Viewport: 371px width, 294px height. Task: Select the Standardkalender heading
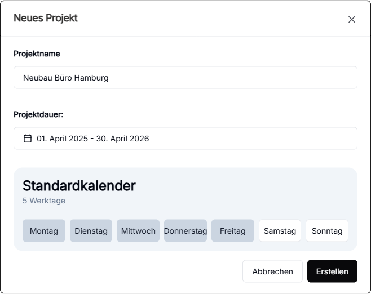(x=79, y=186)
